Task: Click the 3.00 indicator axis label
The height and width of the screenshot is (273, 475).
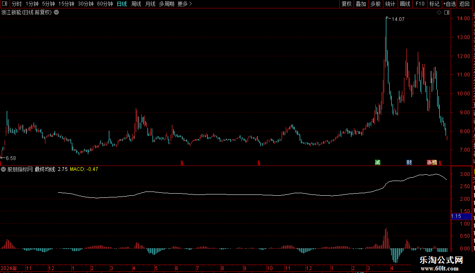Action: click(x=465, y=174)
